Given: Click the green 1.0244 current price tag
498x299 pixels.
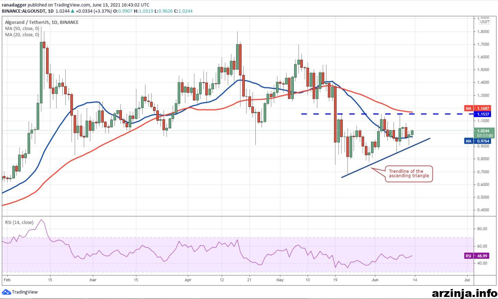Looking at the screenshot, I should click(484, 131).
